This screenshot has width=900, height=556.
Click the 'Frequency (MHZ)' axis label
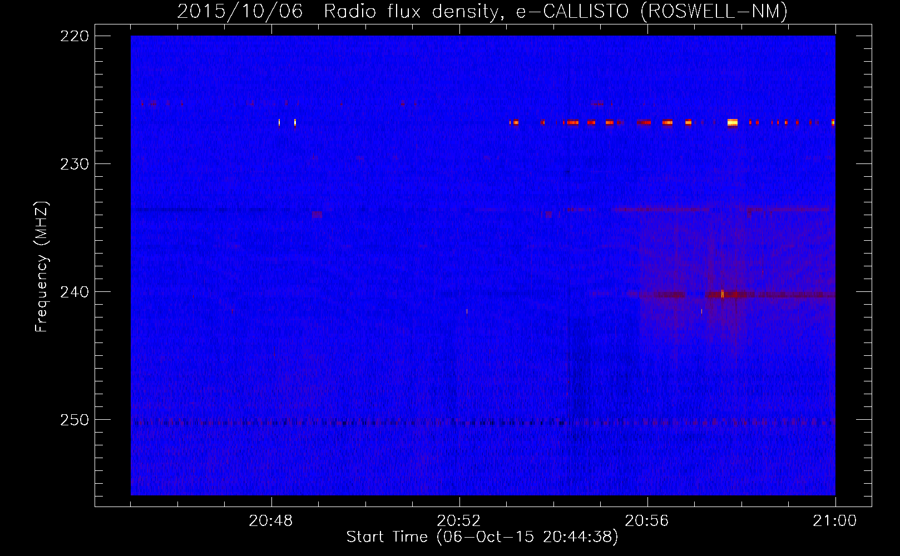(x=42, y=267)
